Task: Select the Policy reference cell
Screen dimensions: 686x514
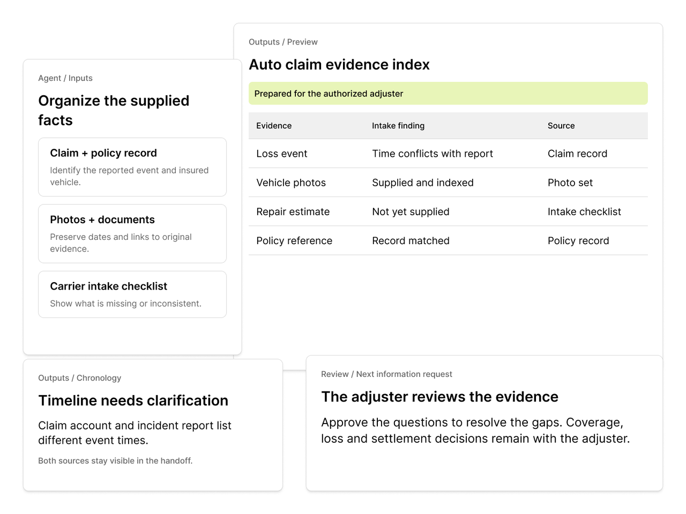Action: point(294,241)
